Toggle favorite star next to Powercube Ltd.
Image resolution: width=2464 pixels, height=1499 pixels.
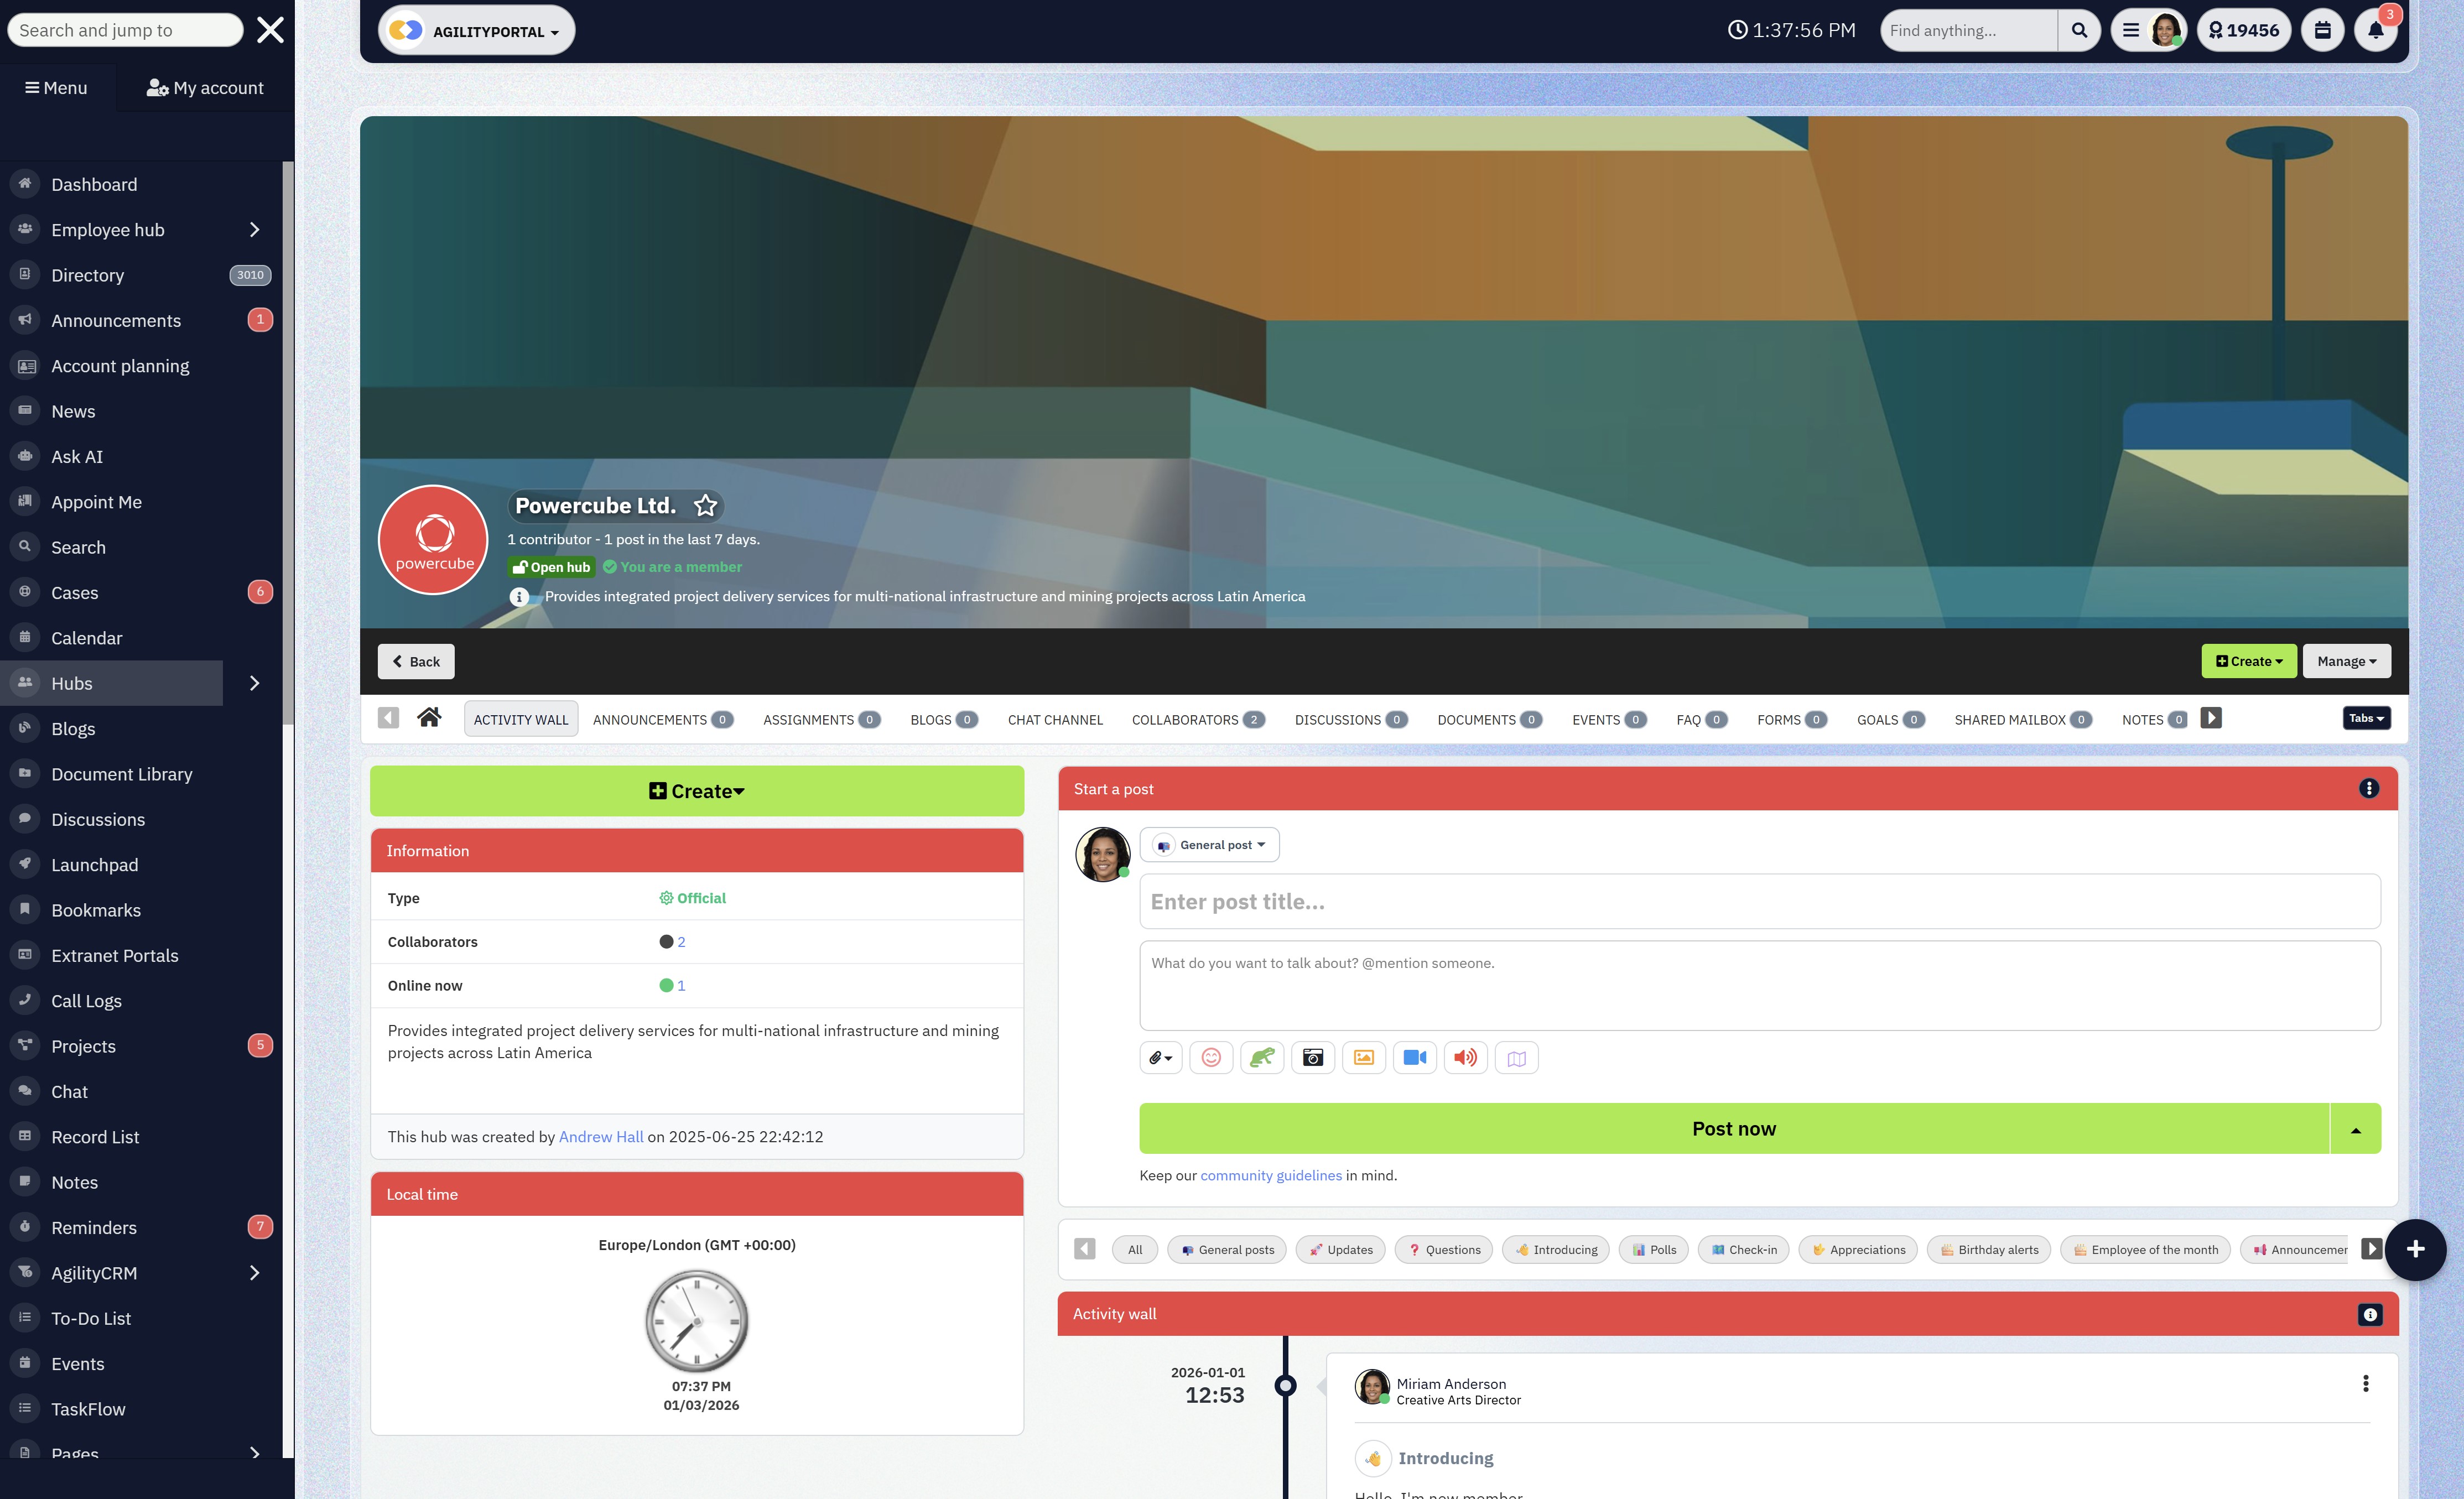[705, 506]
